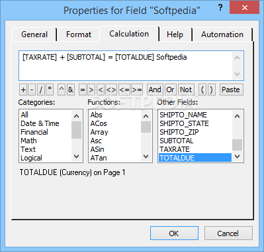Click the Functions list scrollbar thumb
The image size is (264, 252).
146,127
